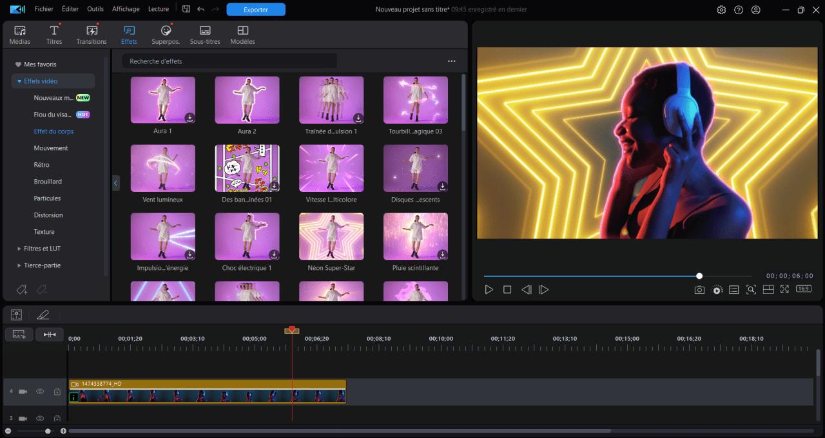Open the Outils menu
The height and width of the screenshot is (438, 825).
(x=95, y=9)
